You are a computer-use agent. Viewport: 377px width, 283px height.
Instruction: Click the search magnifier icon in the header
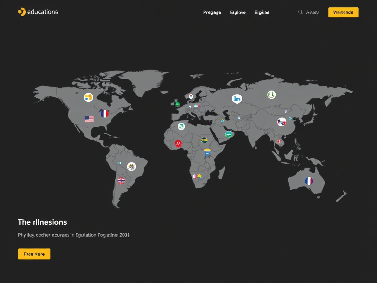300,12
